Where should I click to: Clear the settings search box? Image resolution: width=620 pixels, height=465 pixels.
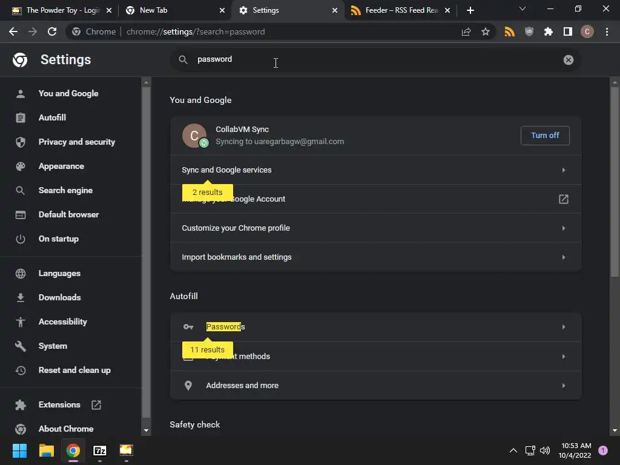coord(568,60)
